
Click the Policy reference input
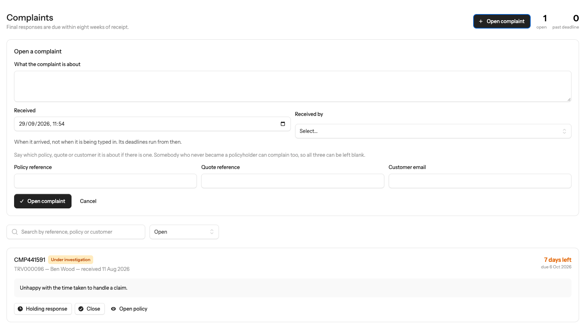[105, 181]
